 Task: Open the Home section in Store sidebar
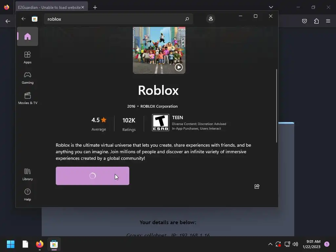click(28, 36)
